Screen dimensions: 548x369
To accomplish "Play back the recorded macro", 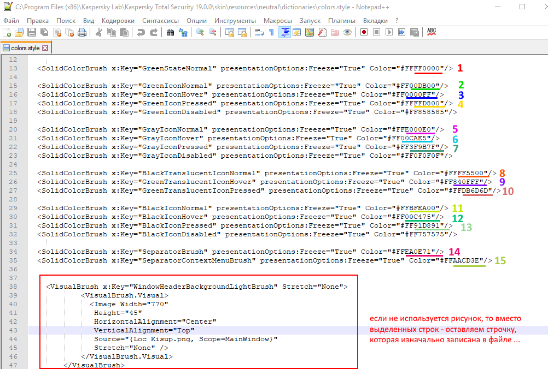I will point(389,32).
